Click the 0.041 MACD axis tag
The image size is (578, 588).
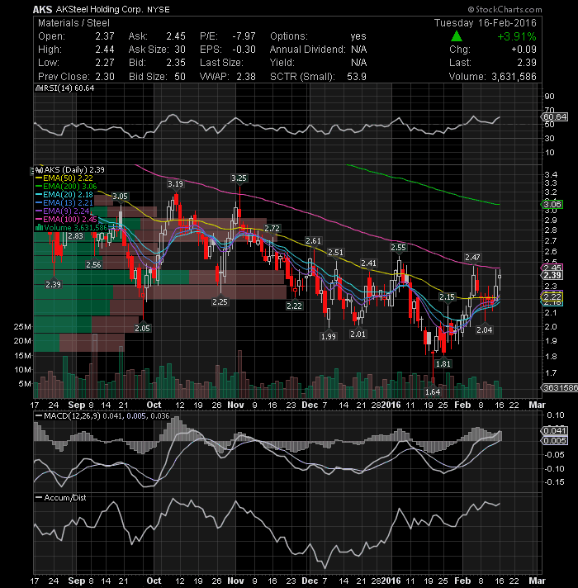(555, 430)
